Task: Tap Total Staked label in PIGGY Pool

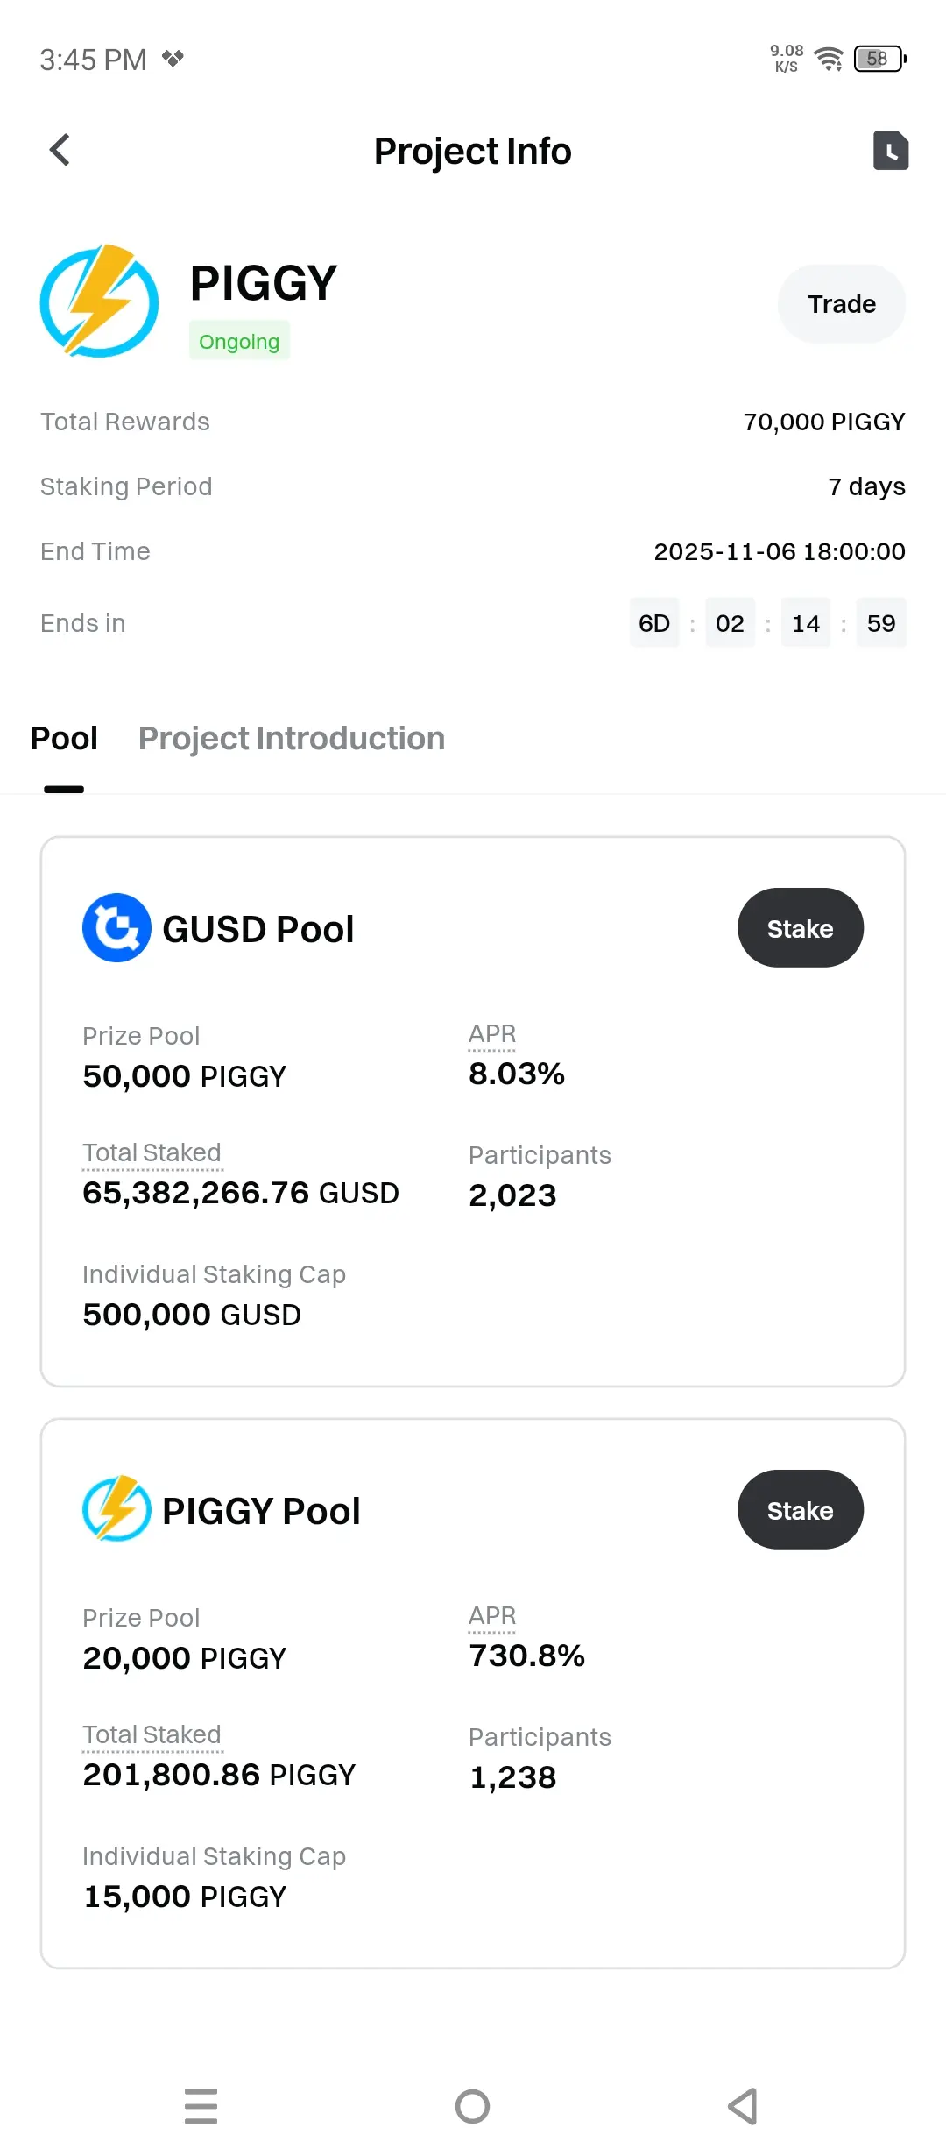Action: (x=152, y=1735)
